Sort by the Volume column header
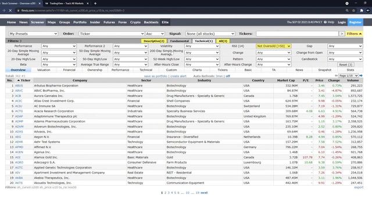Screen dimensions: 372x209 [353, 80]
